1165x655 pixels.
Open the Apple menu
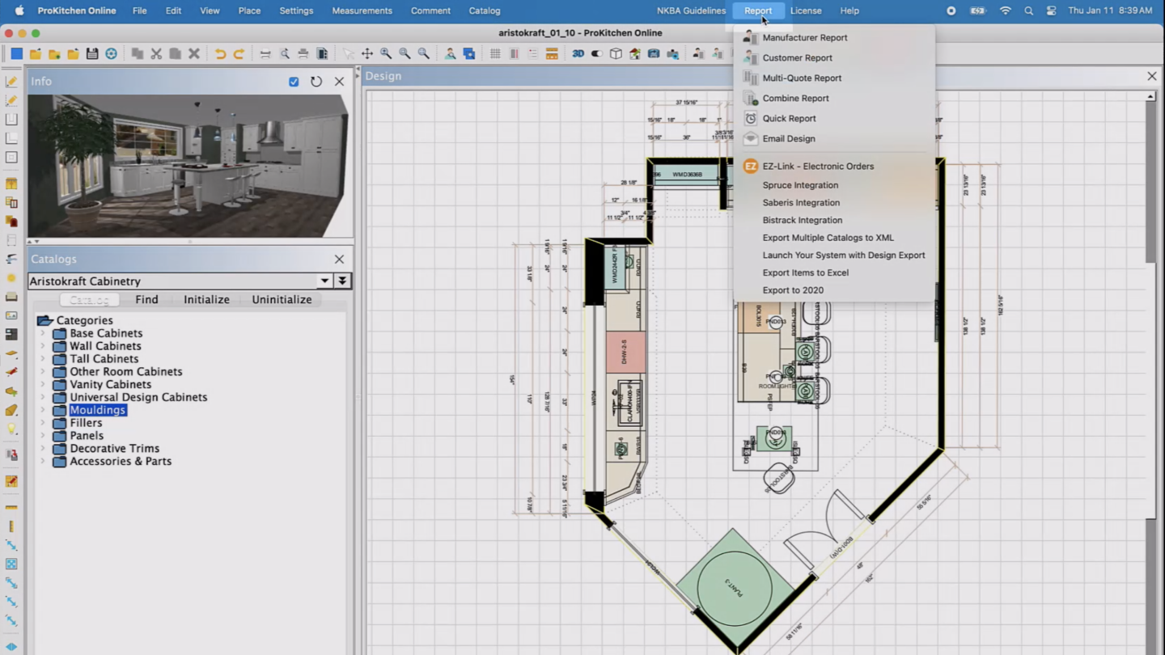[x=19, y=11]
